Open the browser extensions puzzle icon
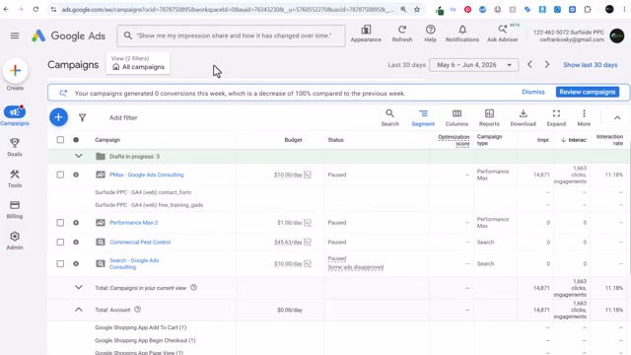 point(588,9)
